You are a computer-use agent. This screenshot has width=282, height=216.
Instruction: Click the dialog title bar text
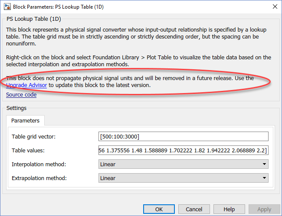(58, 7)
